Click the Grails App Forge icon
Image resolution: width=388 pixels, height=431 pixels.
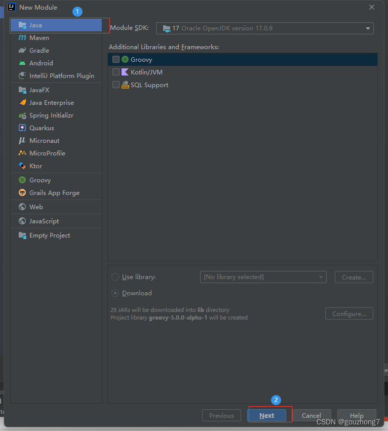[x=22, y=192]
